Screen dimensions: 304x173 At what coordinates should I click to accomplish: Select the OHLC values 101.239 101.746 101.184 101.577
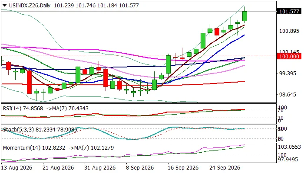[x=96, y=5]
